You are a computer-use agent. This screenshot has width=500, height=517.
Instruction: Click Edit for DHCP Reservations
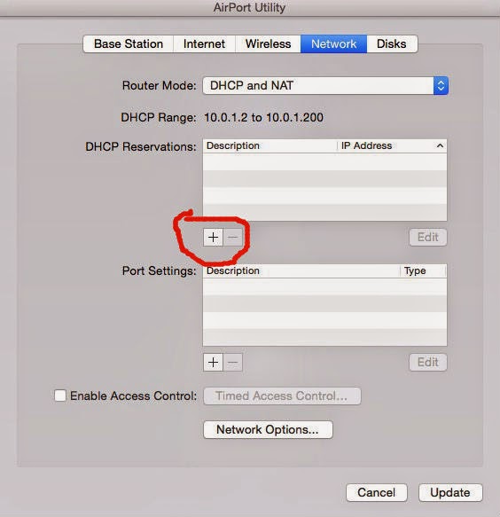(428, 237)
